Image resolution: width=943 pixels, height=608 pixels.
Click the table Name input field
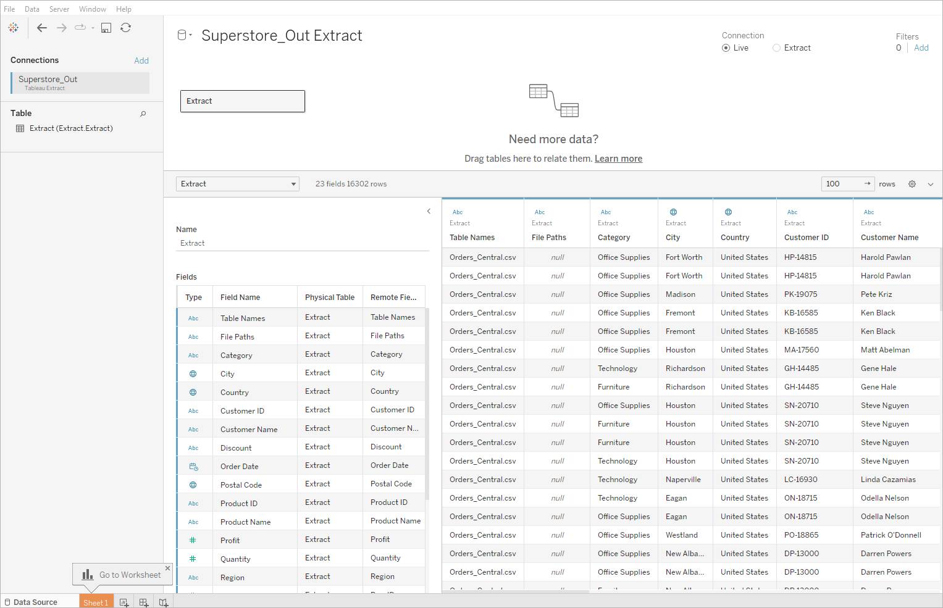(303, 243)
